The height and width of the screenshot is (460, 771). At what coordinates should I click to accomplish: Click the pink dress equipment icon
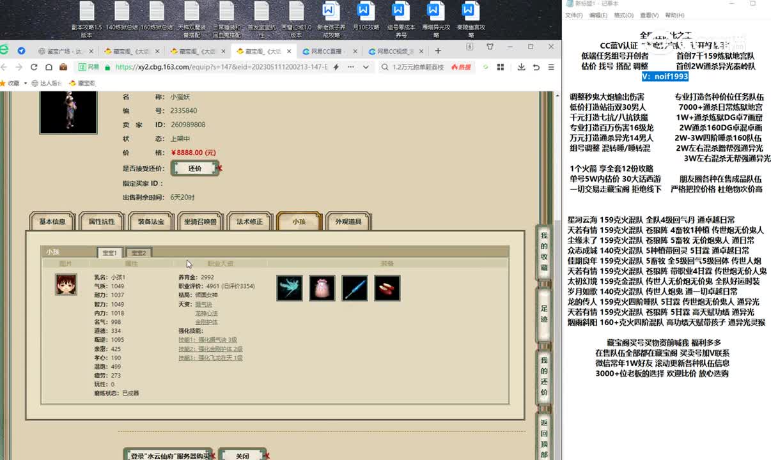322,288
